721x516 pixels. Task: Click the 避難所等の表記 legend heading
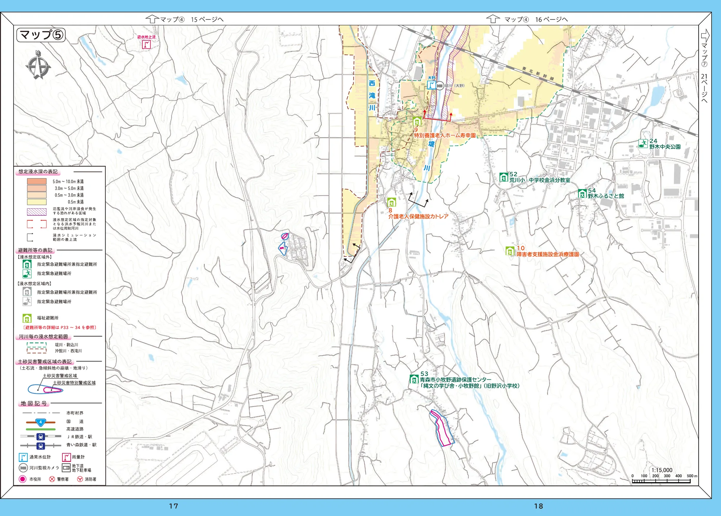[35, 250]
